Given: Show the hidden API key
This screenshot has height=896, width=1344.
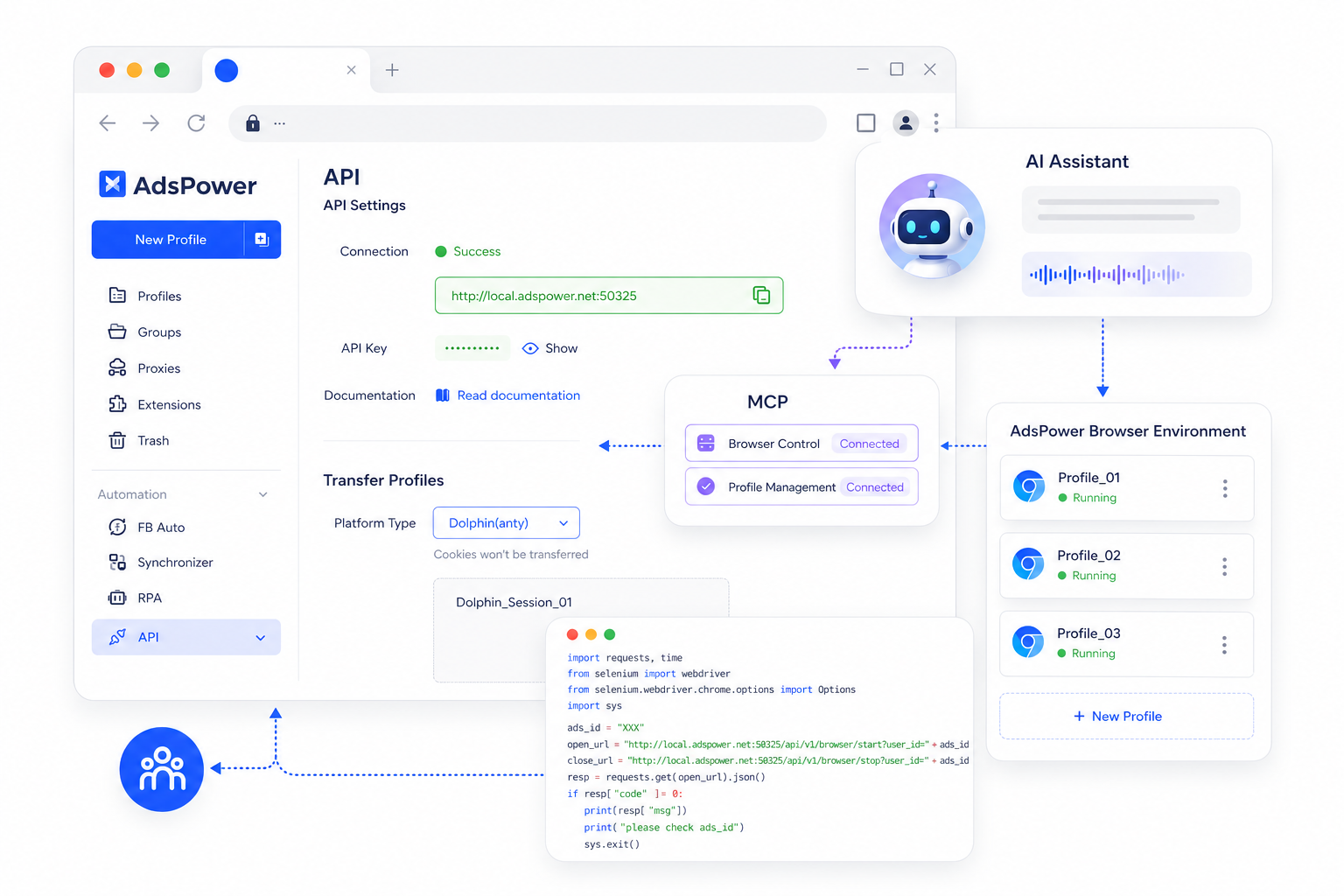Looking at the screenshot, I should click(550, 348).
